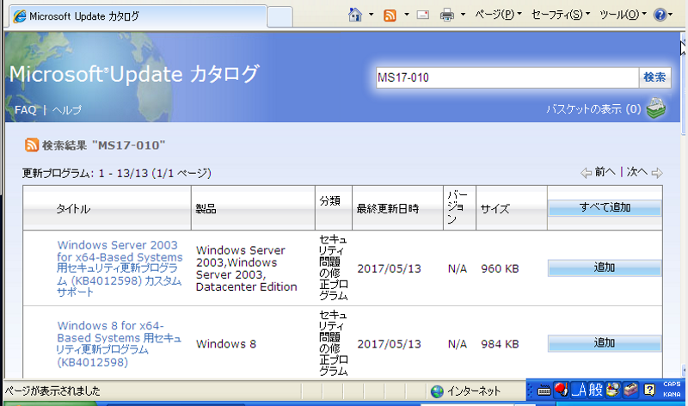Screen dimensions: 688x406
Task: Sort by the タイトル column header
Action: tap(73, 209)
